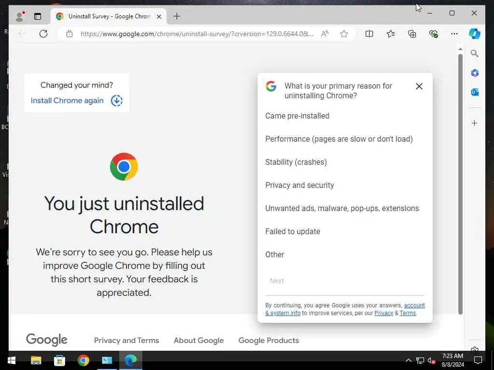Show hidden system tray icons
Viewport: 494px width, 370px height.
click(408, 360)
